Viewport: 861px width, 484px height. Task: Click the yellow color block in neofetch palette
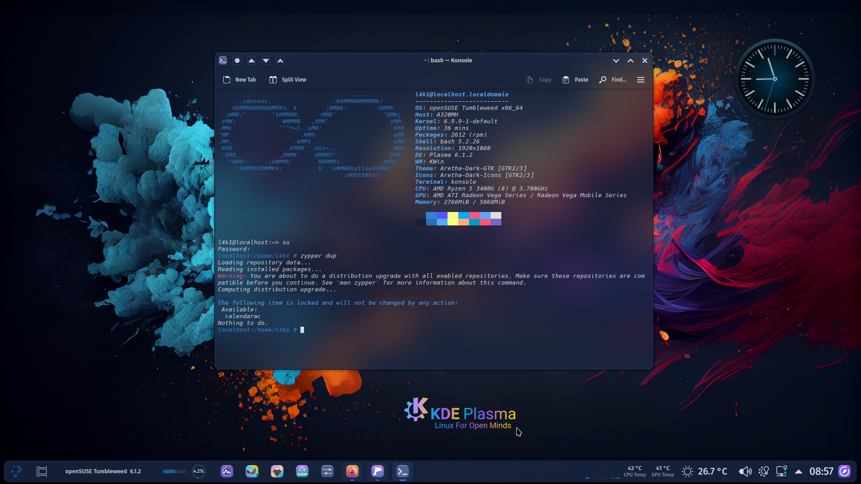point(453,219)
